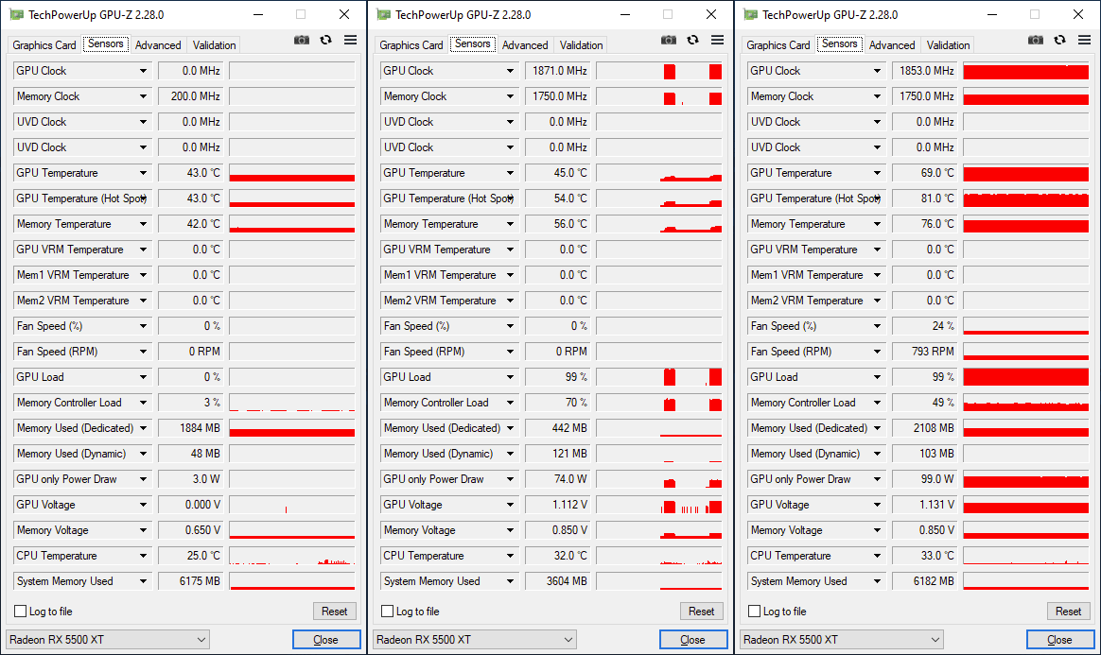Tick Log to file in the middle window

click(x=388, y=612)
